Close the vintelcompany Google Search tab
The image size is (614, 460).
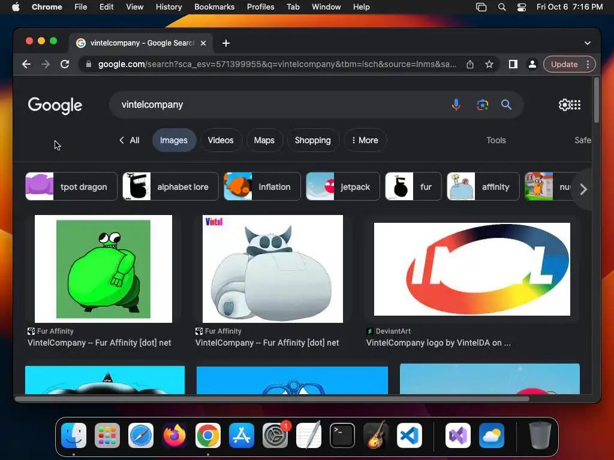click(x=203, y=43)
